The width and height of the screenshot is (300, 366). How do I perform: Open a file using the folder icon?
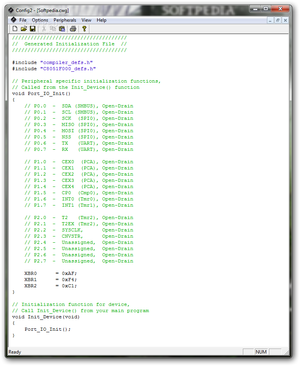24,29
